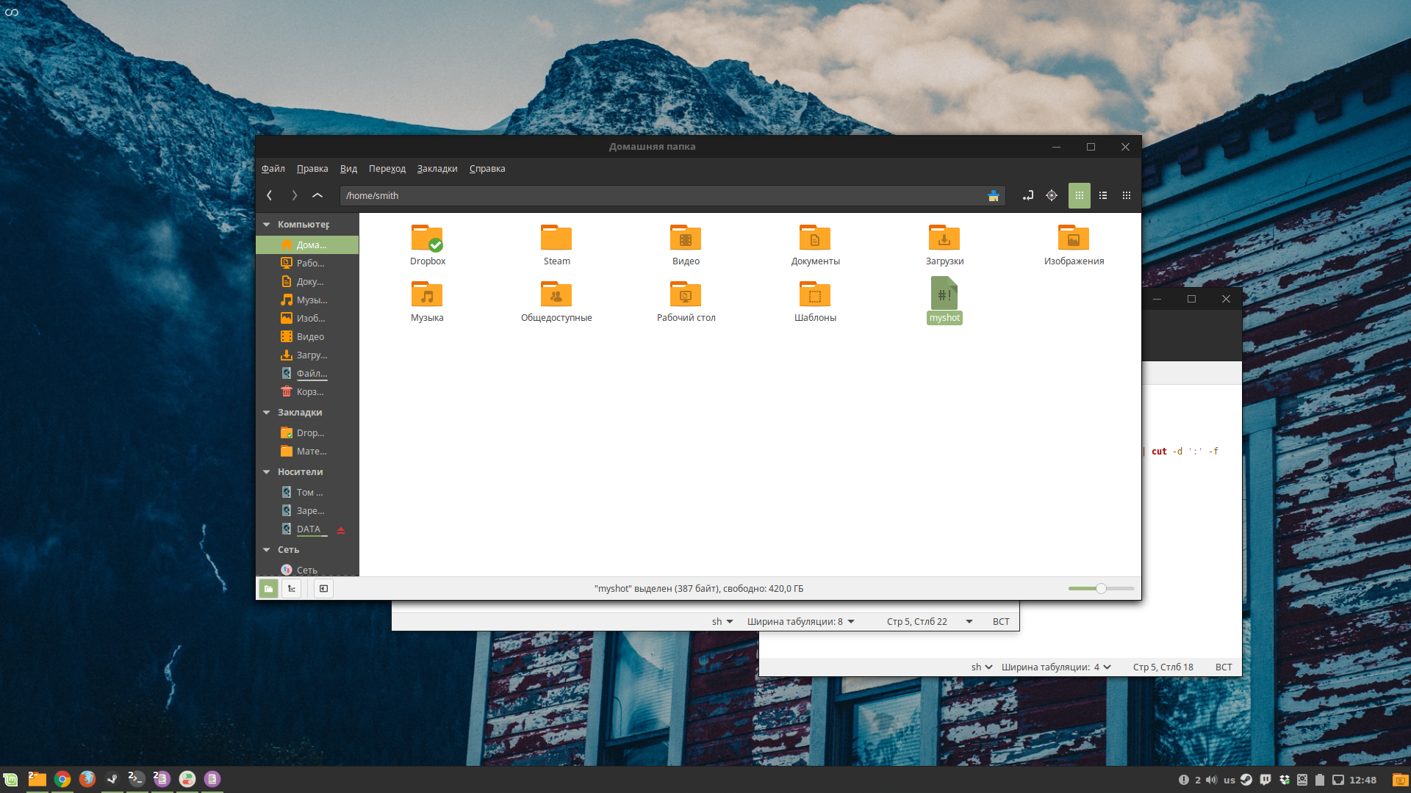The image size is (1411, 793).
Task: Open Изоб... pictures entry in sidebar
Action: [307, 318]
